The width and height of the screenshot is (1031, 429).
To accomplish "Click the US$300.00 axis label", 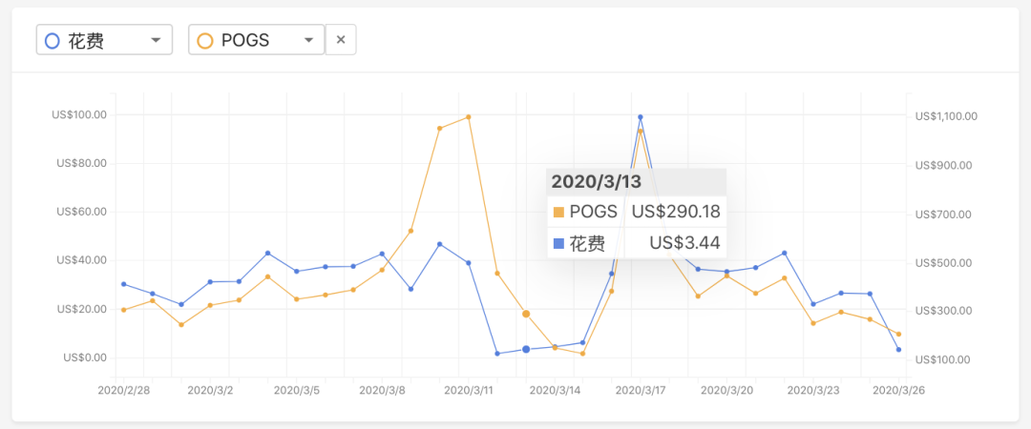I will tap(943, 311).
